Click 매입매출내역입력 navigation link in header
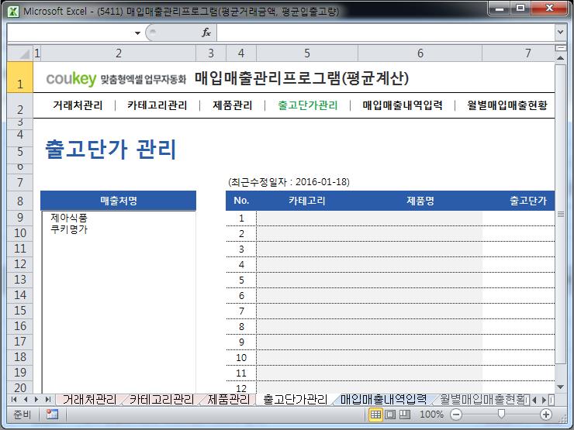 [403, 105]
